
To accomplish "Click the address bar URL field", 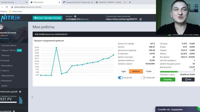I will tap(83, 7).
